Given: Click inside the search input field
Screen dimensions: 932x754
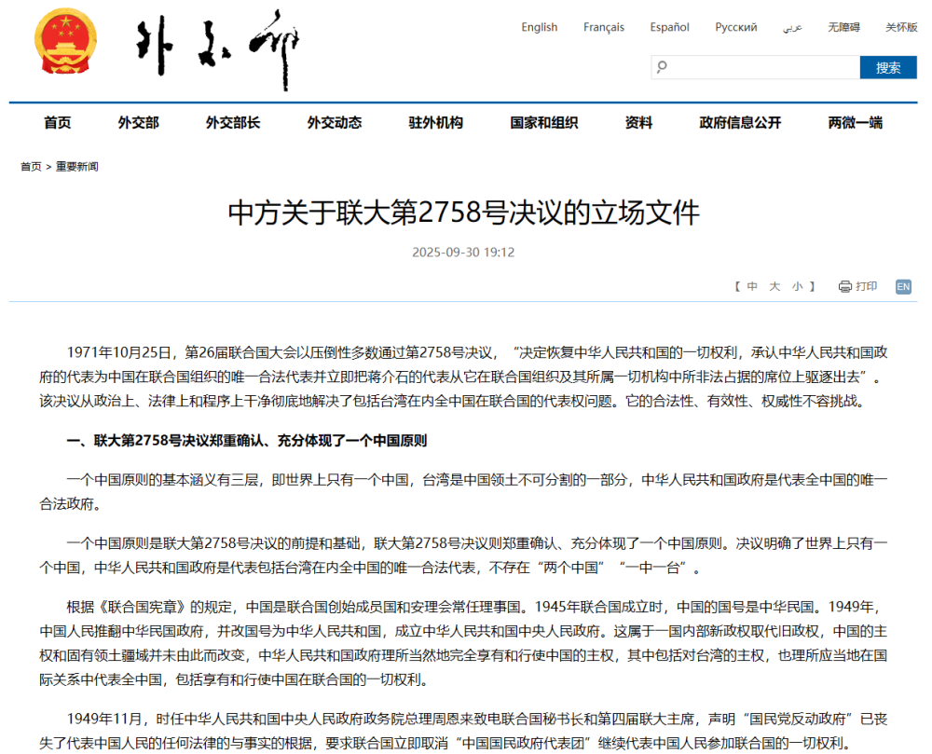Looking at the screenshot, I should tap(755, 66).
